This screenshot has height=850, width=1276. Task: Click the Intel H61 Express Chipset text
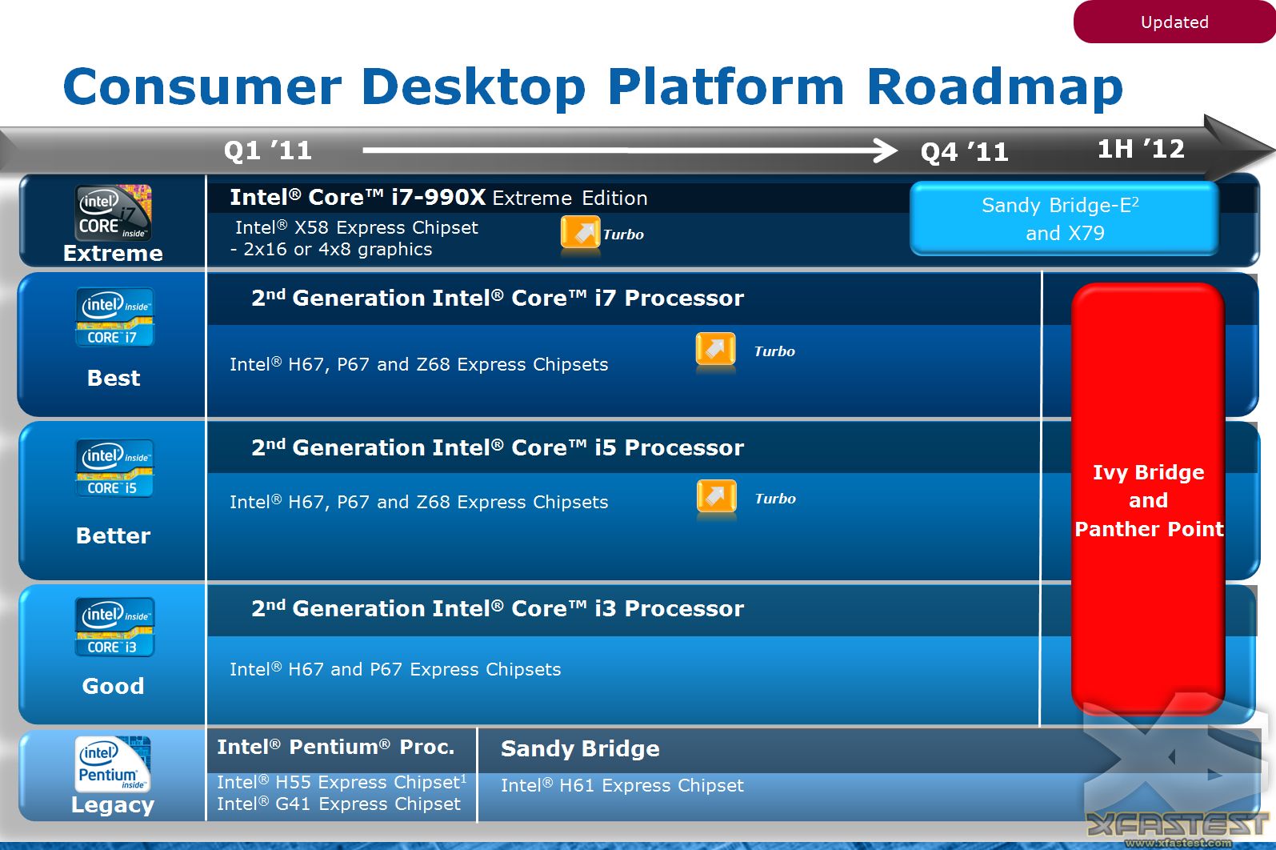(622, 786)
